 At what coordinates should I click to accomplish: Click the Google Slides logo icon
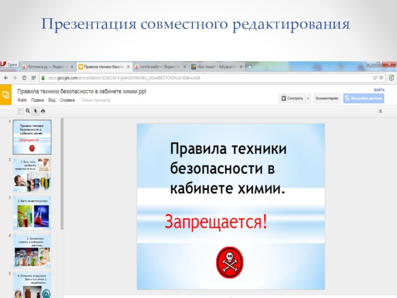pos(6,94)
